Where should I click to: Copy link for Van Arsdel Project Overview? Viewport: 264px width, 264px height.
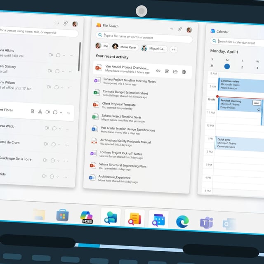158,71
